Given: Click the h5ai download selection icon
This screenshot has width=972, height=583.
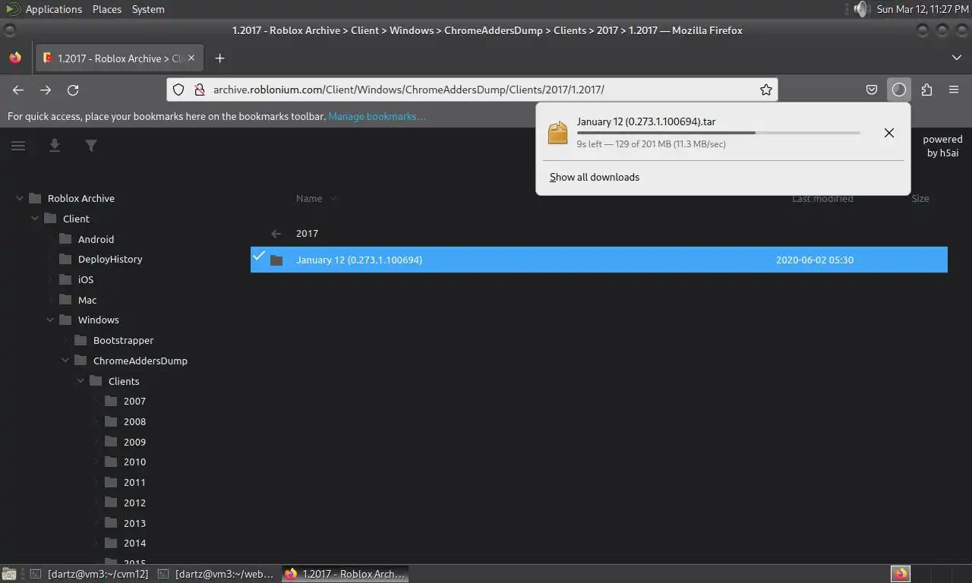Looking at the screenshot, I should pyautogui.click(x=55, y=145).
